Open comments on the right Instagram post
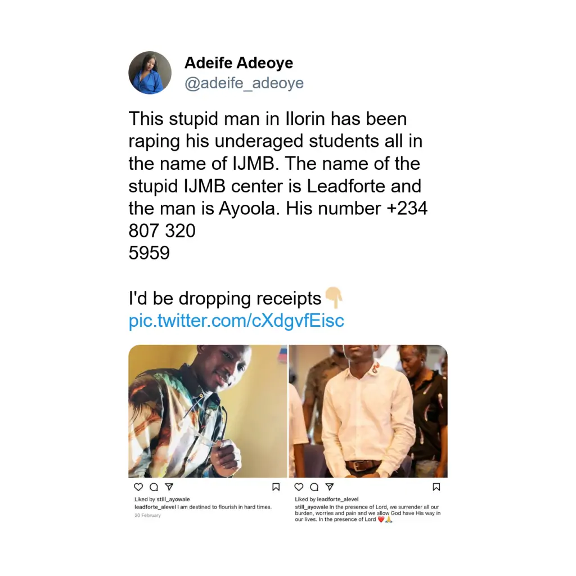The image size is (576, 576). (x=314, y=487)
